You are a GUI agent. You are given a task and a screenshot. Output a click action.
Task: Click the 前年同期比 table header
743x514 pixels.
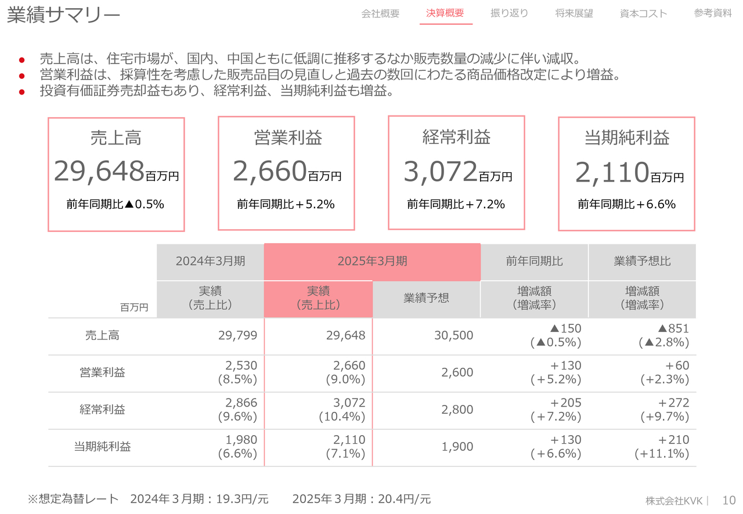534,261
